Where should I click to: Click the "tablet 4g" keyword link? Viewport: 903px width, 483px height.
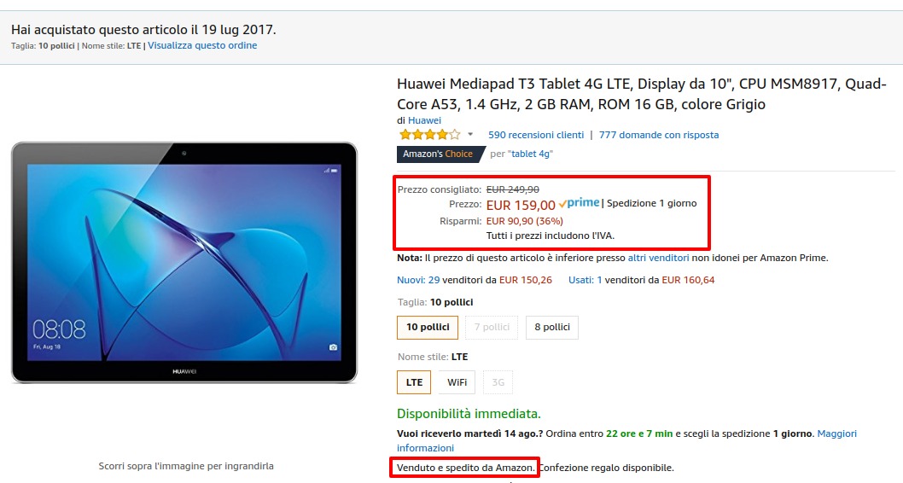tap(532, 154)
